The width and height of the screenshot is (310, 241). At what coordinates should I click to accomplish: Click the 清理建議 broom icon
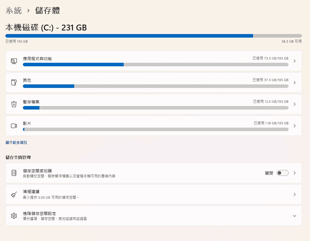14,195
